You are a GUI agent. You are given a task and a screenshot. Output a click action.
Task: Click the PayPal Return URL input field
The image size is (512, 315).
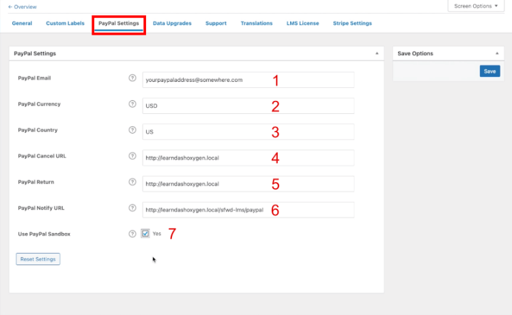pos(248,184)
